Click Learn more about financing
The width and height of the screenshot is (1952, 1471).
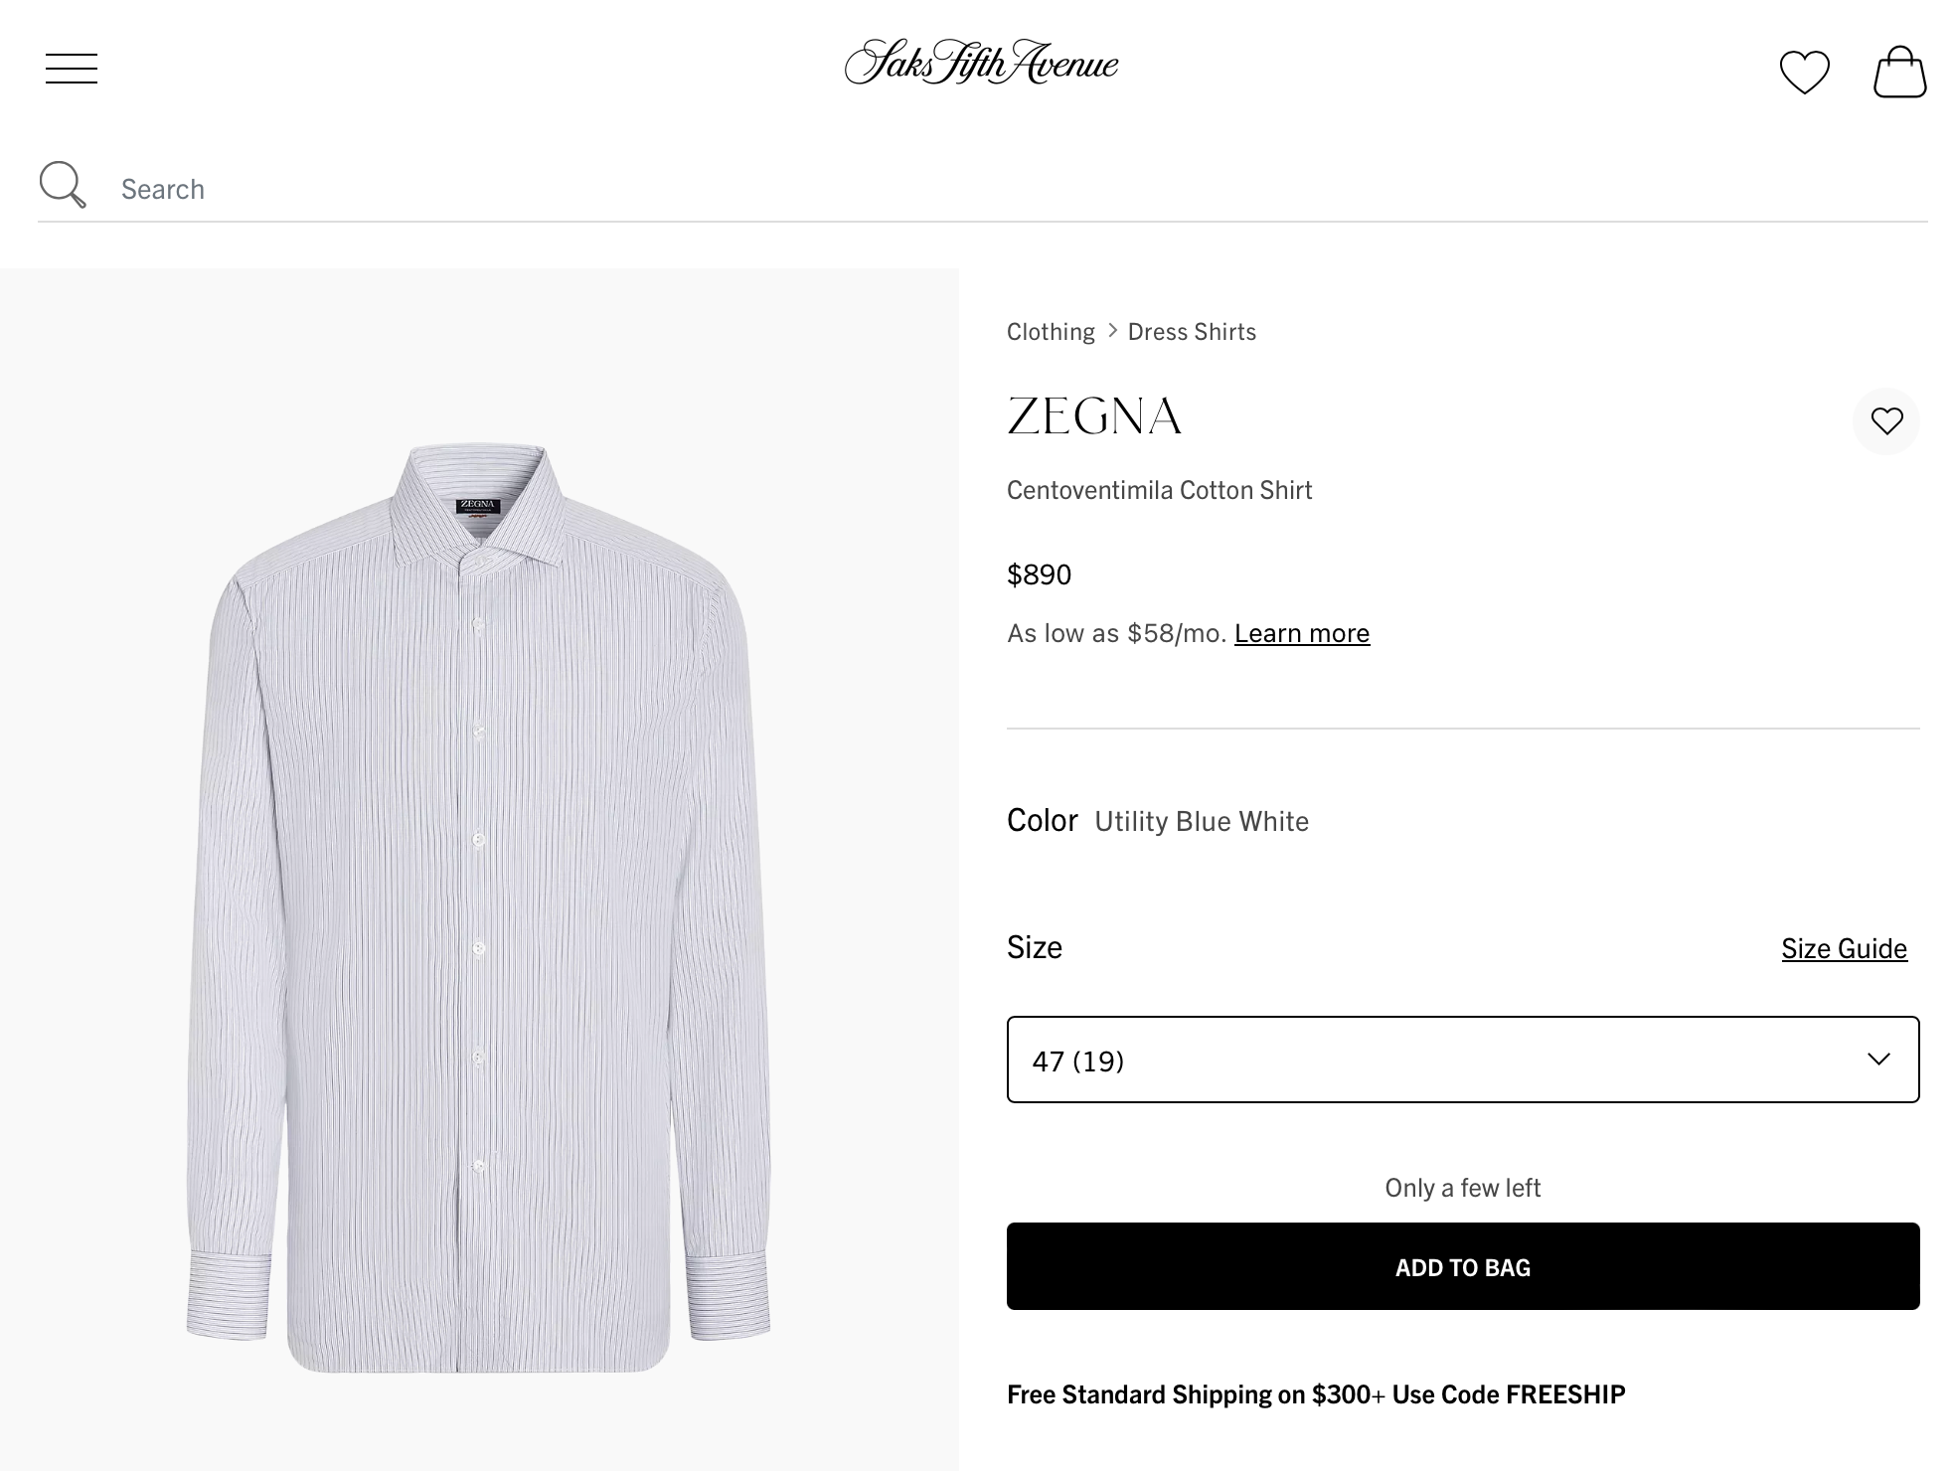click(1301, 632)
